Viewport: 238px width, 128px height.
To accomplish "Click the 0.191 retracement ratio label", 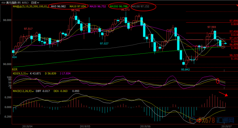I will [x=234, y=59].
